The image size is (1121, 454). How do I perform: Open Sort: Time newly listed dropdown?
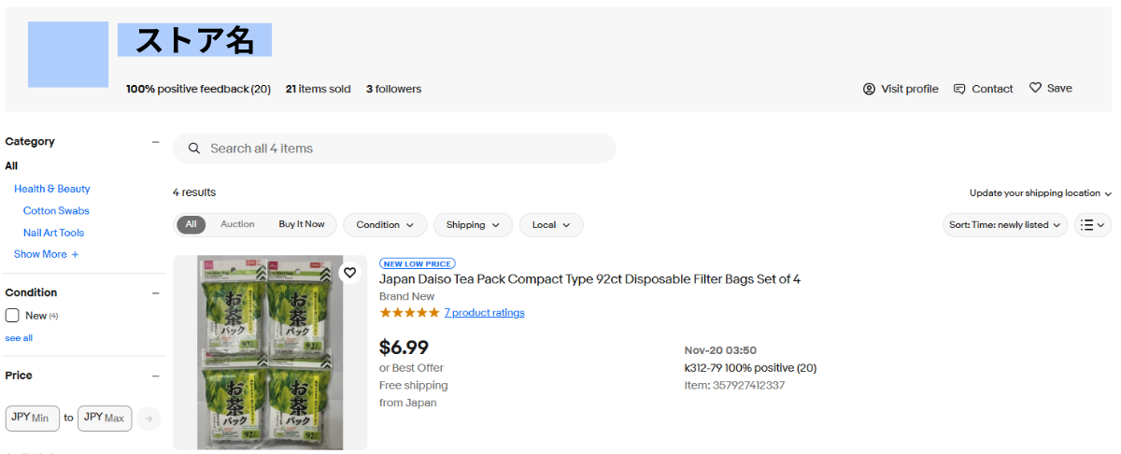tap(1005, 225)
